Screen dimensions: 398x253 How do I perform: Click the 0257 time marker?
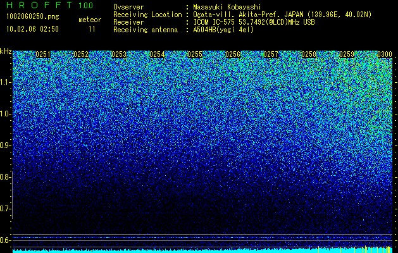[x=271, y=54]
